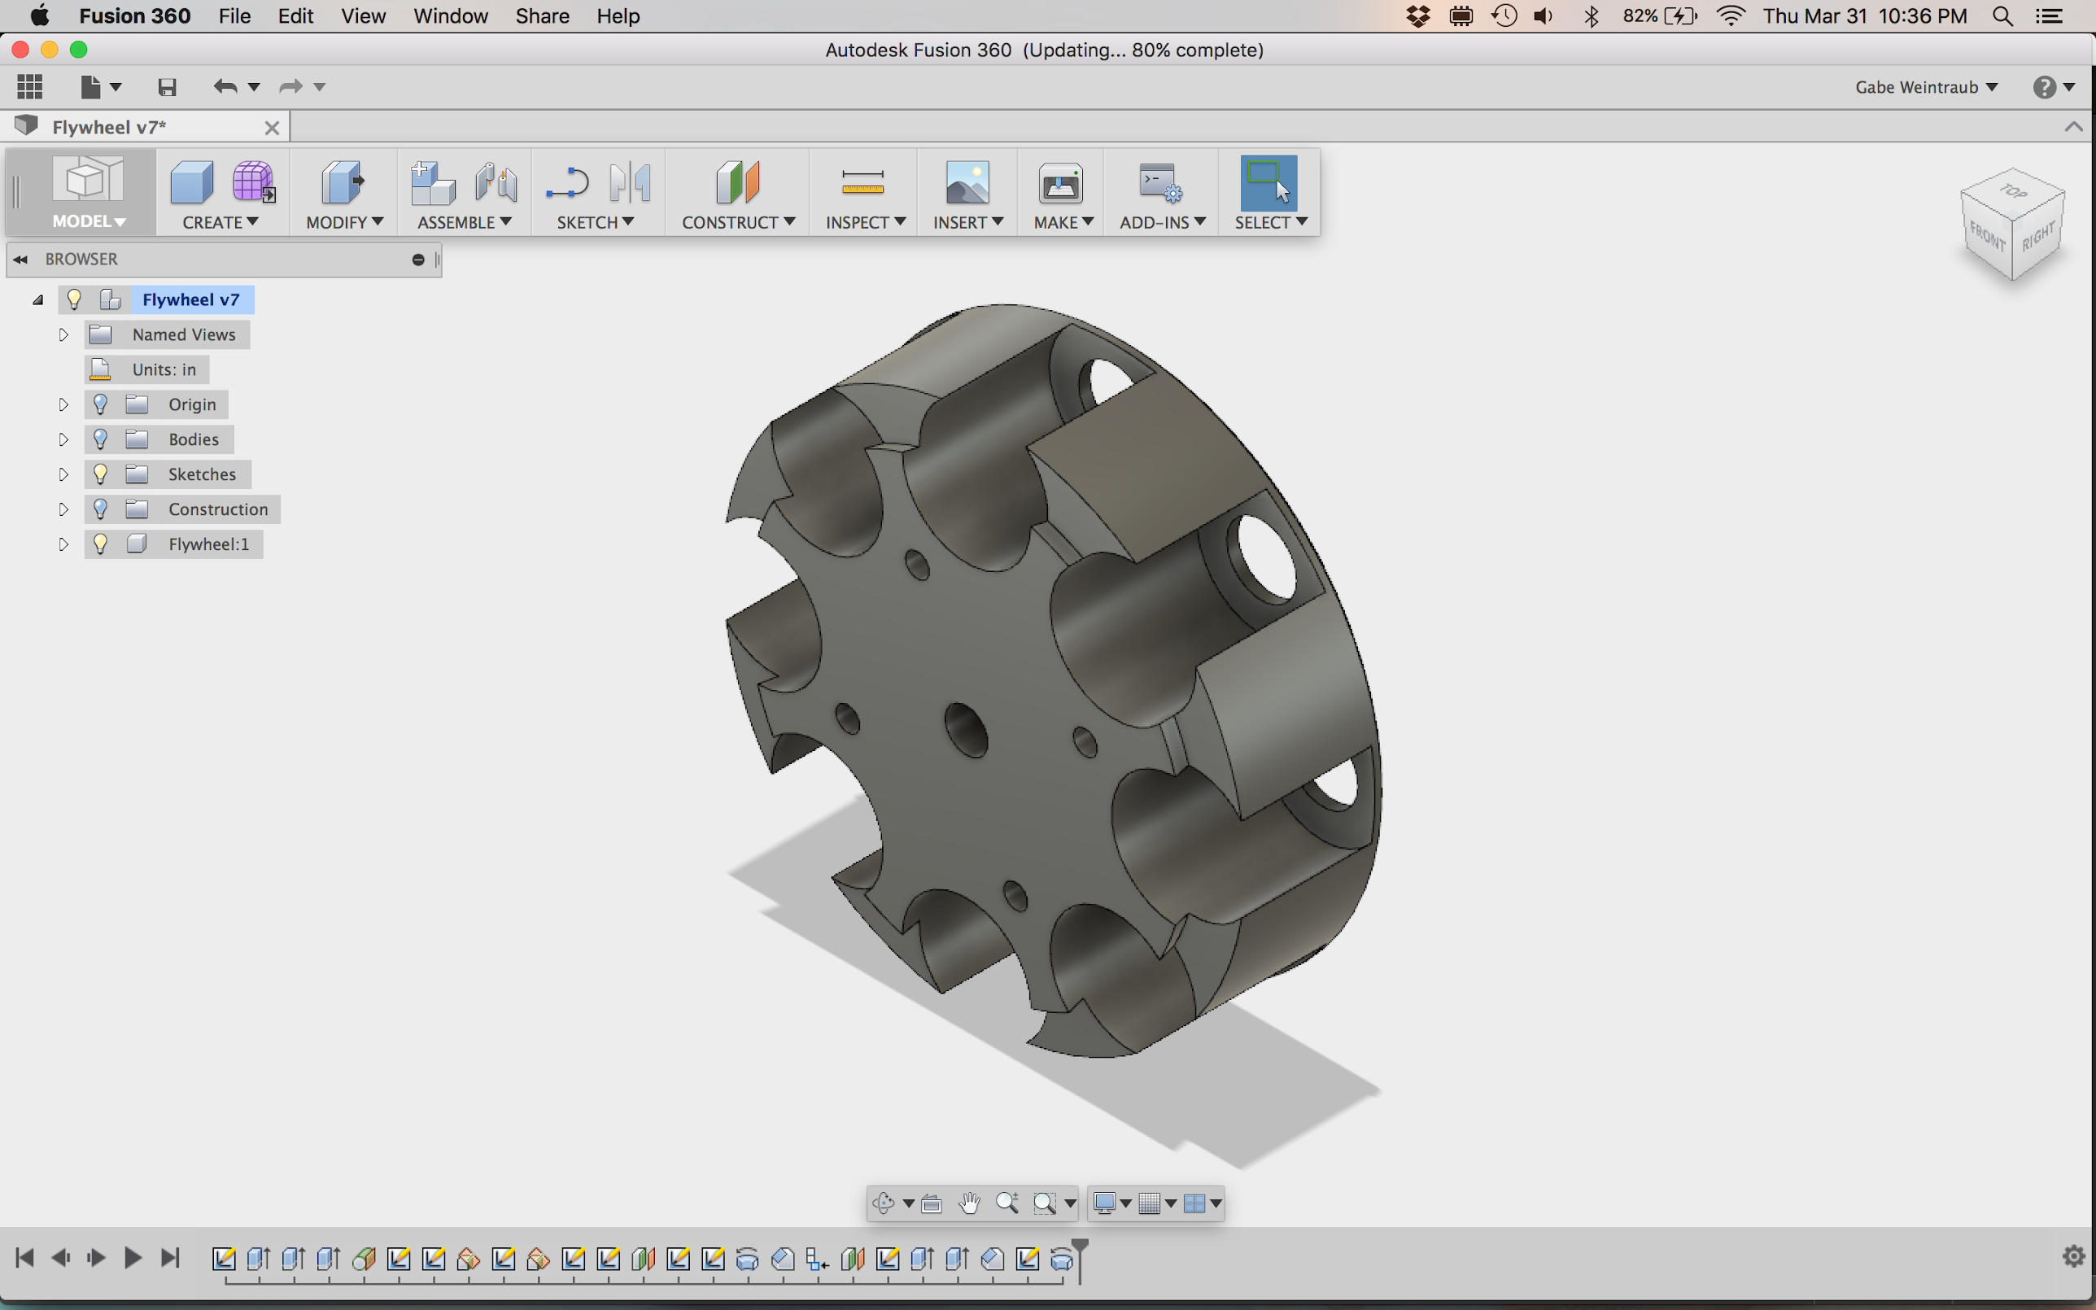Expand the Bodies folder in browser
This screenshot has height=1310, width=2096.
point(63,439)
